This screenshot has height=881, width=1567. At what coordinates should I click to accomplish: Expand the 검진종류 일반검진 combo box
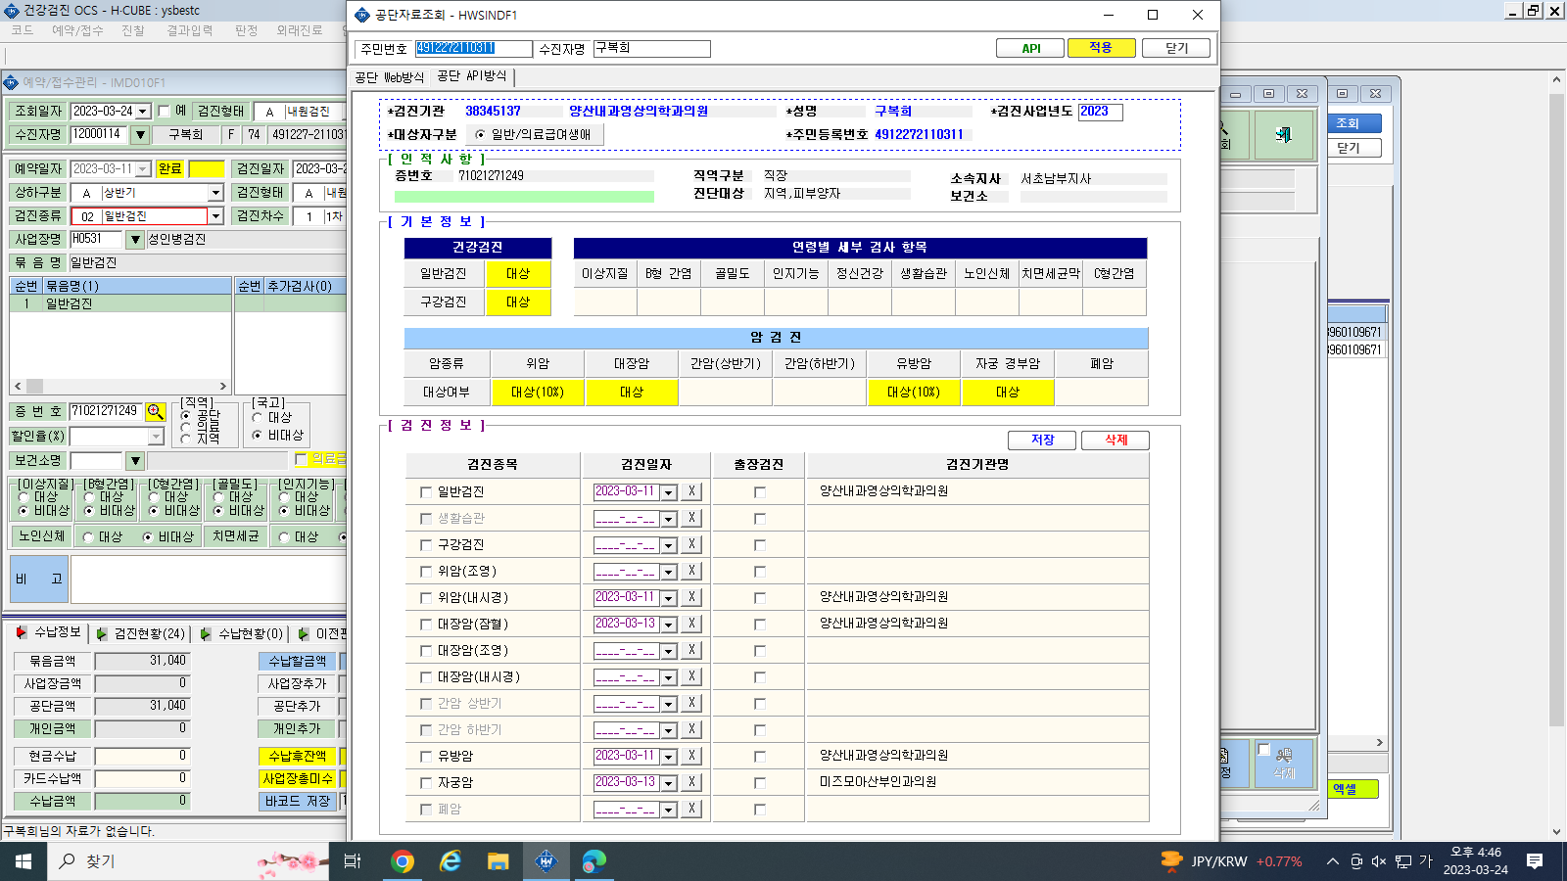point(215,216)
